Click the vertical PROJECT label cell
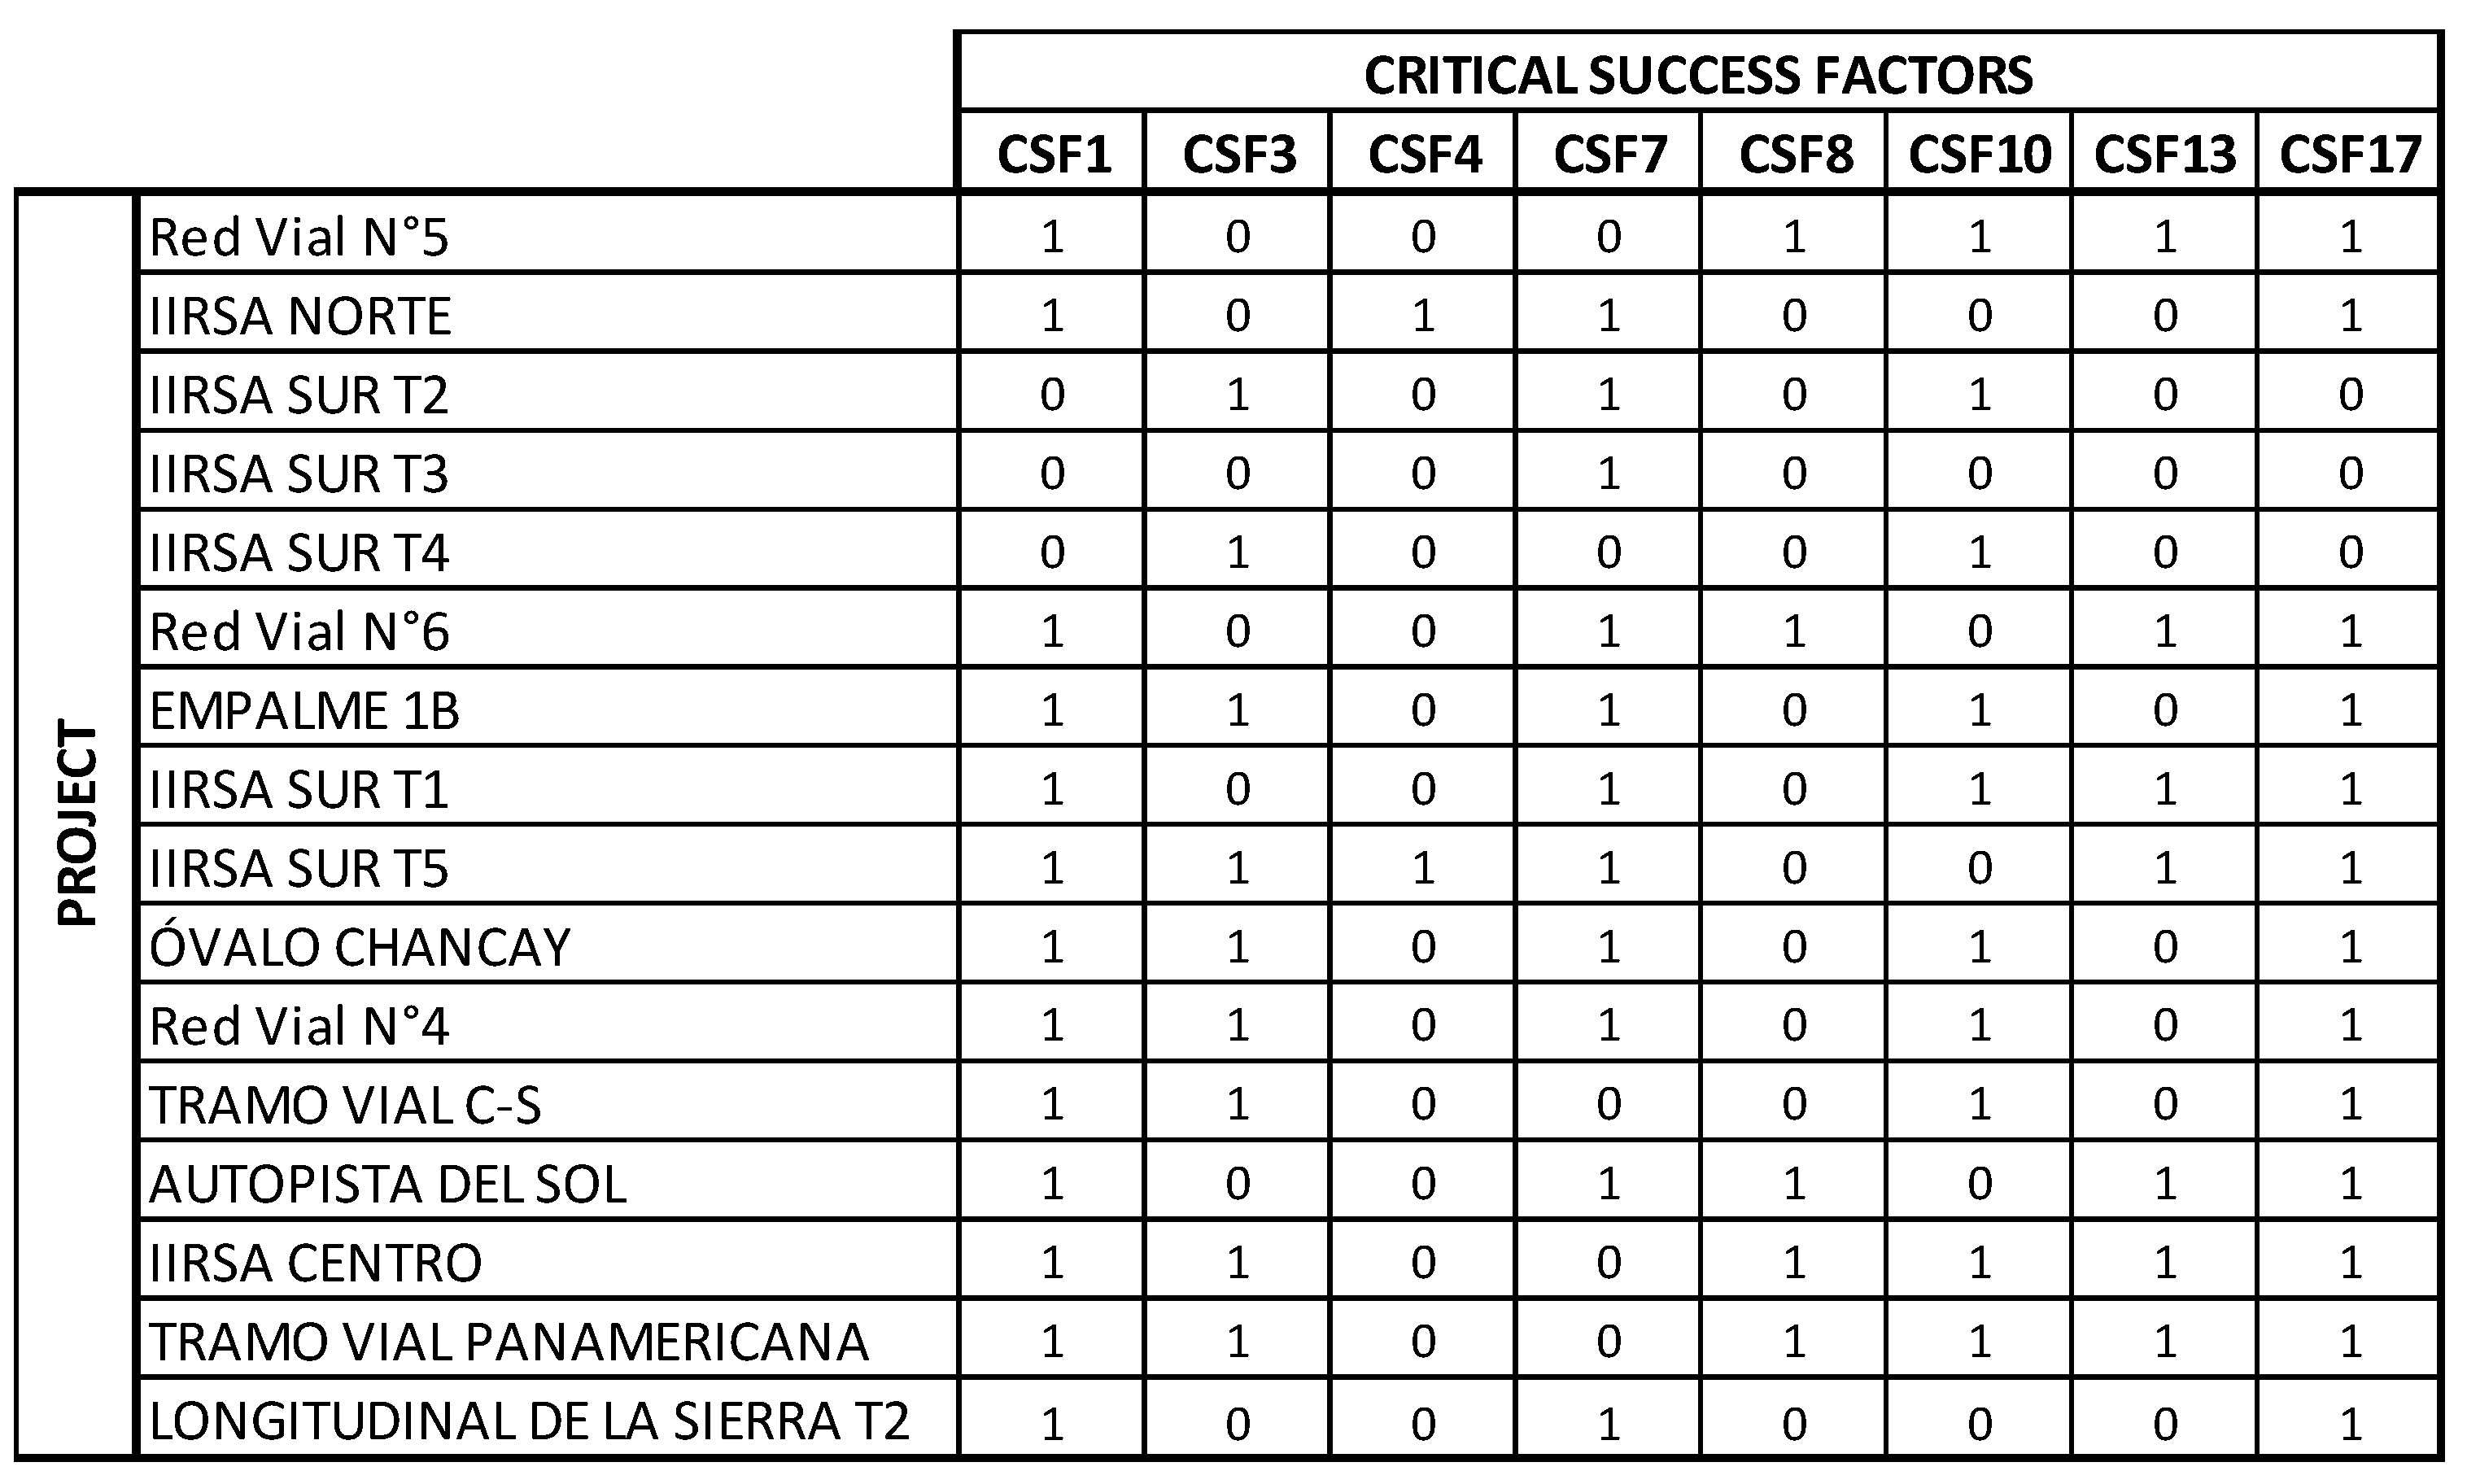 (x=76, y=824)
